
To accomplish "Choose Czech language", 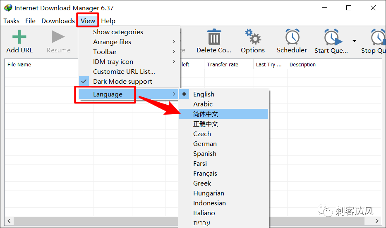I will (223, 134).
